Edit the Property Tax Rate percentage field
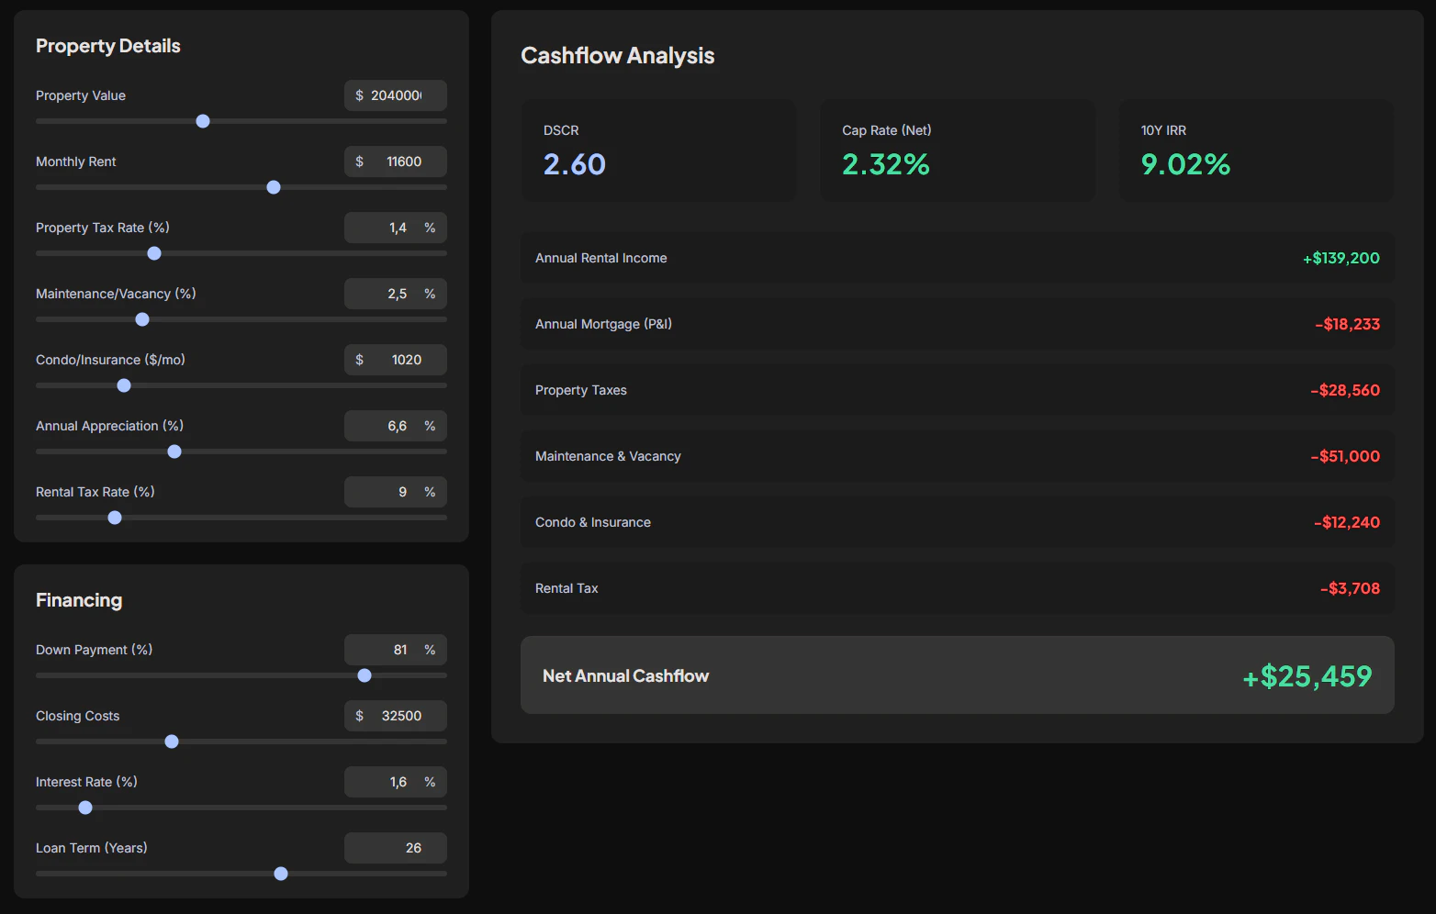 point(396,228)
